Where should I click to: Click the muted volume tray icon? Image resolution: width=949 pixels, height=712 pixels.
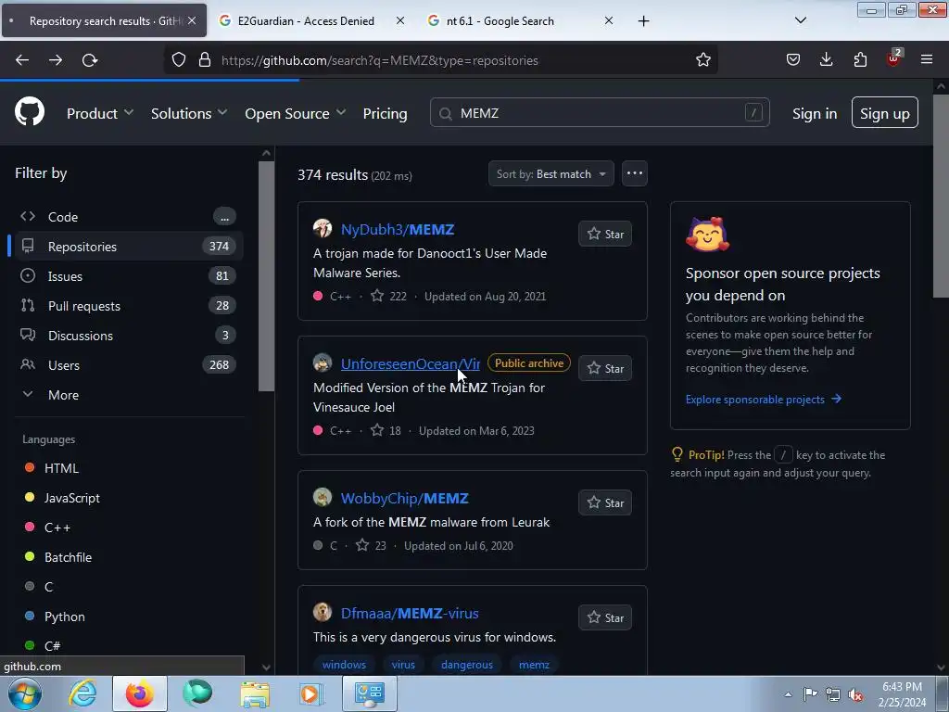tap(855, 695)
